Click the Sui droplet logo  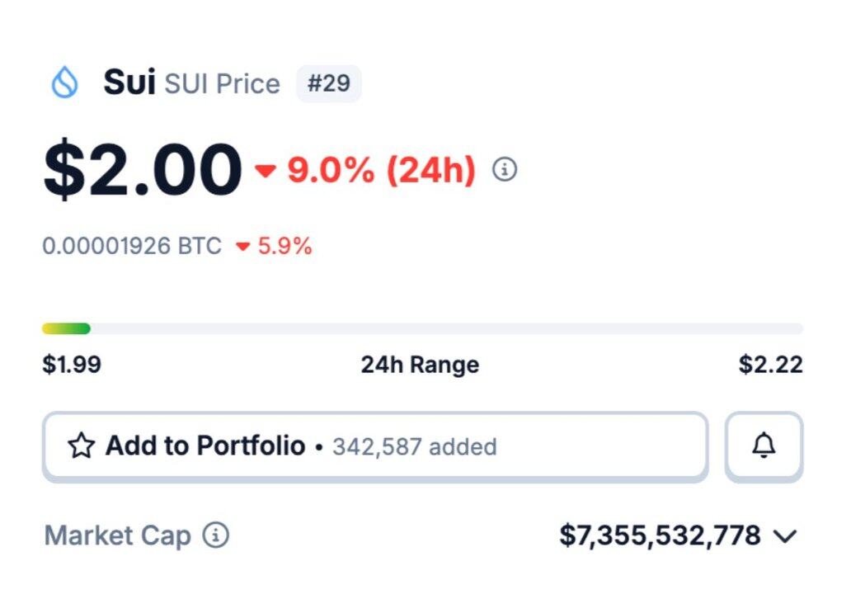64,83
